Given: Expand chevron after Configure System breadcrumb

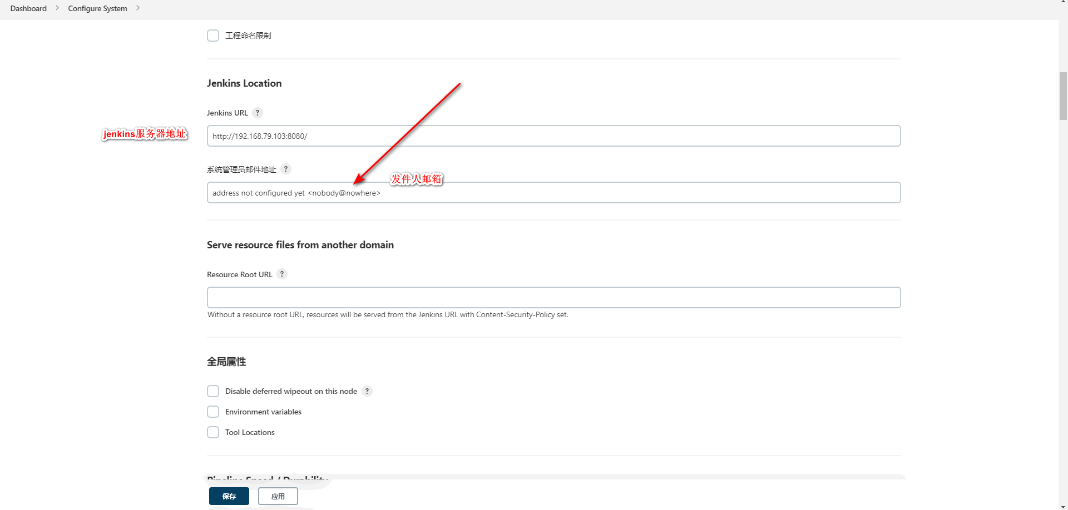Looking at the screenshot, I should tap(138, 8).
